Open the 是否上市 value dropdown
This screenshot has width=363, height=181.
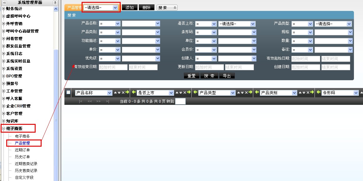pyautogui.click(x=237, y=24)
